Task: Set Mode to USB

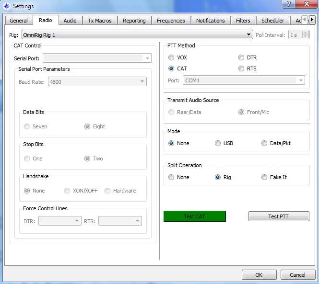Action: (x=218, y=143)
